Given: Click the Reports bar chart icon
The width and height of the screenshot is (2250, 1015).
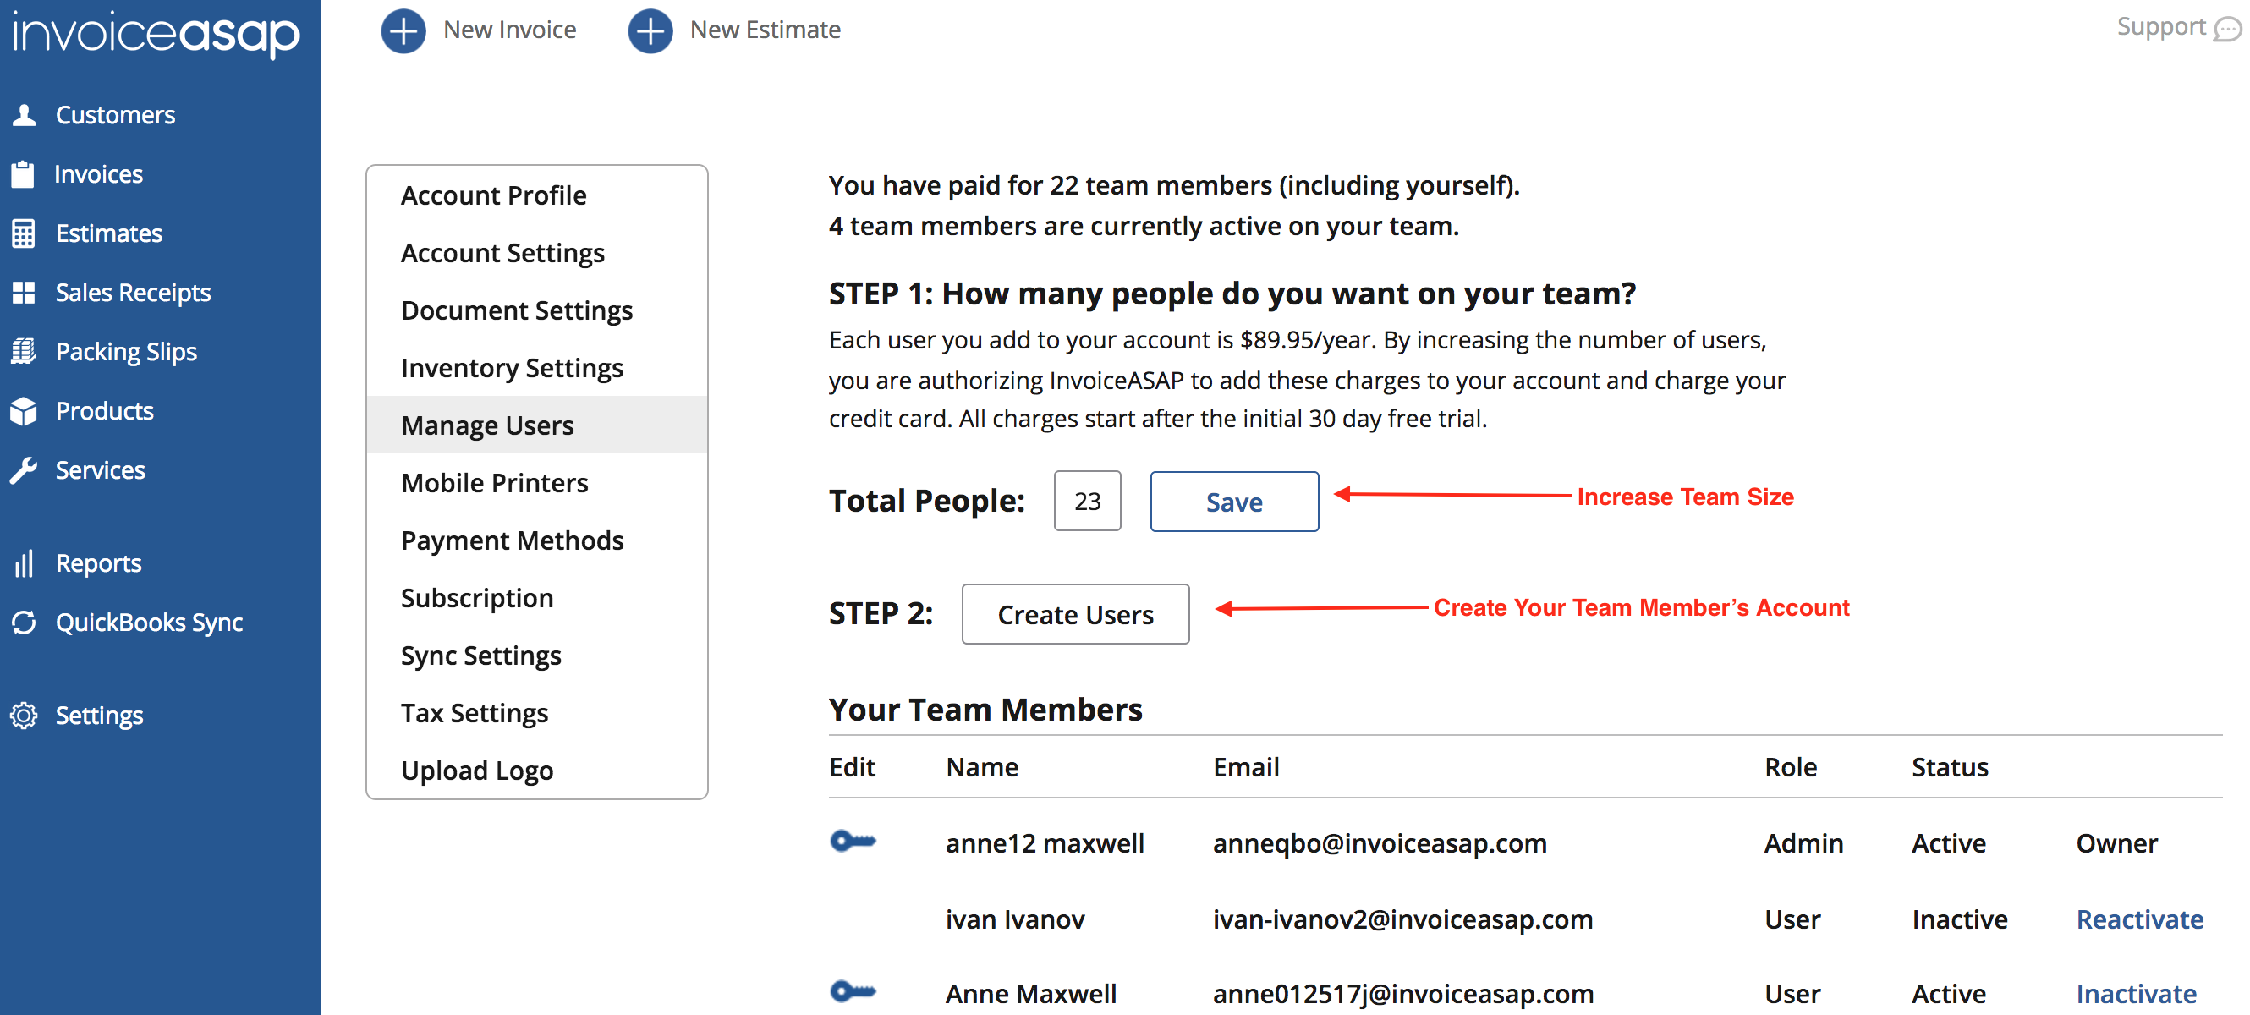Looking at the screenshot, I should (25, 563).
